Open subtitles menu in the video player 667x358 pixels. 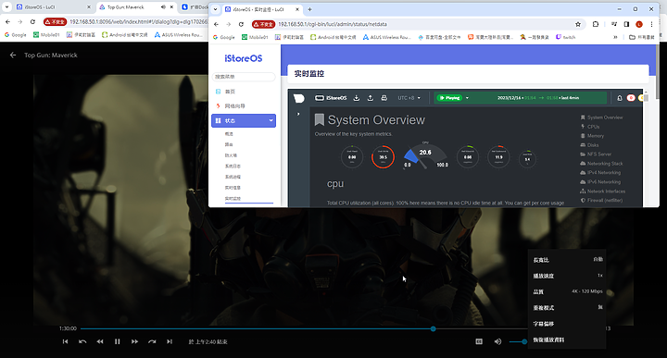point(479,341)
